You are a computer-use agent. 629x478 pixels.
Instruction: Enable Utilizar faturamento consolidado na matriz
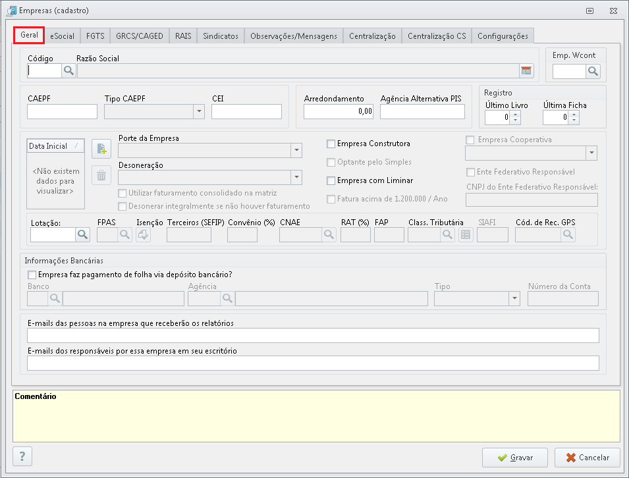coord(123,194)
